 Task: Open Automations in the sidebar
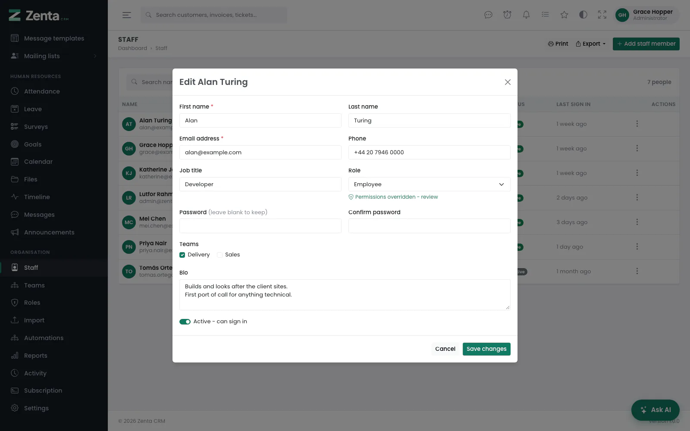[x=54, y=338]
